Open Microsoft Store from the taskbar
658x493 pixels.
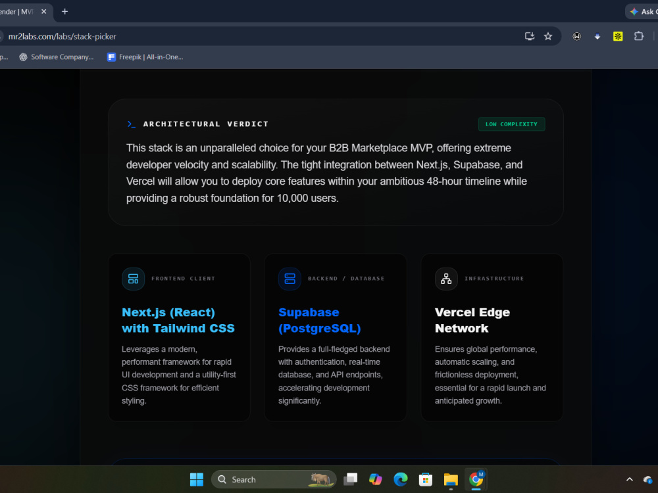click(x=426, y=479)
